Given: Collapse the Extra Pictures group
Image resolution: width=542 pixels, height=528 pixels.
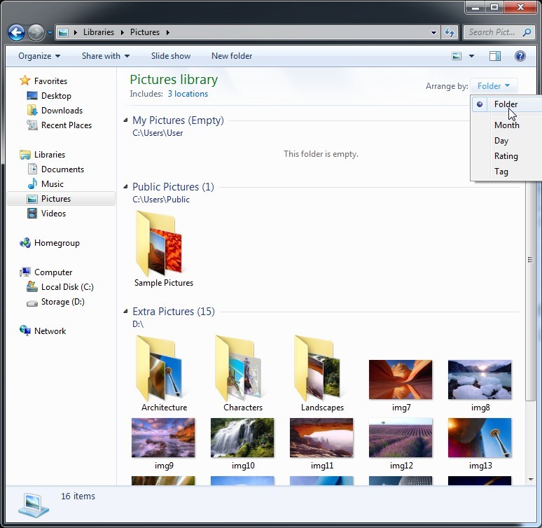Looking at the screenshot, I should (126, 312).
